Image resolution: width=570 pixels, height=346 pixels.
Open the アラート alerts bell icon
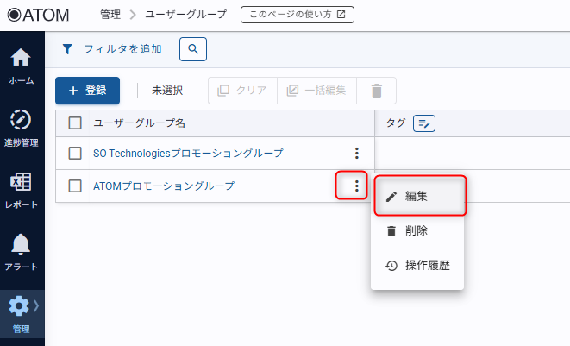point(22,245)
